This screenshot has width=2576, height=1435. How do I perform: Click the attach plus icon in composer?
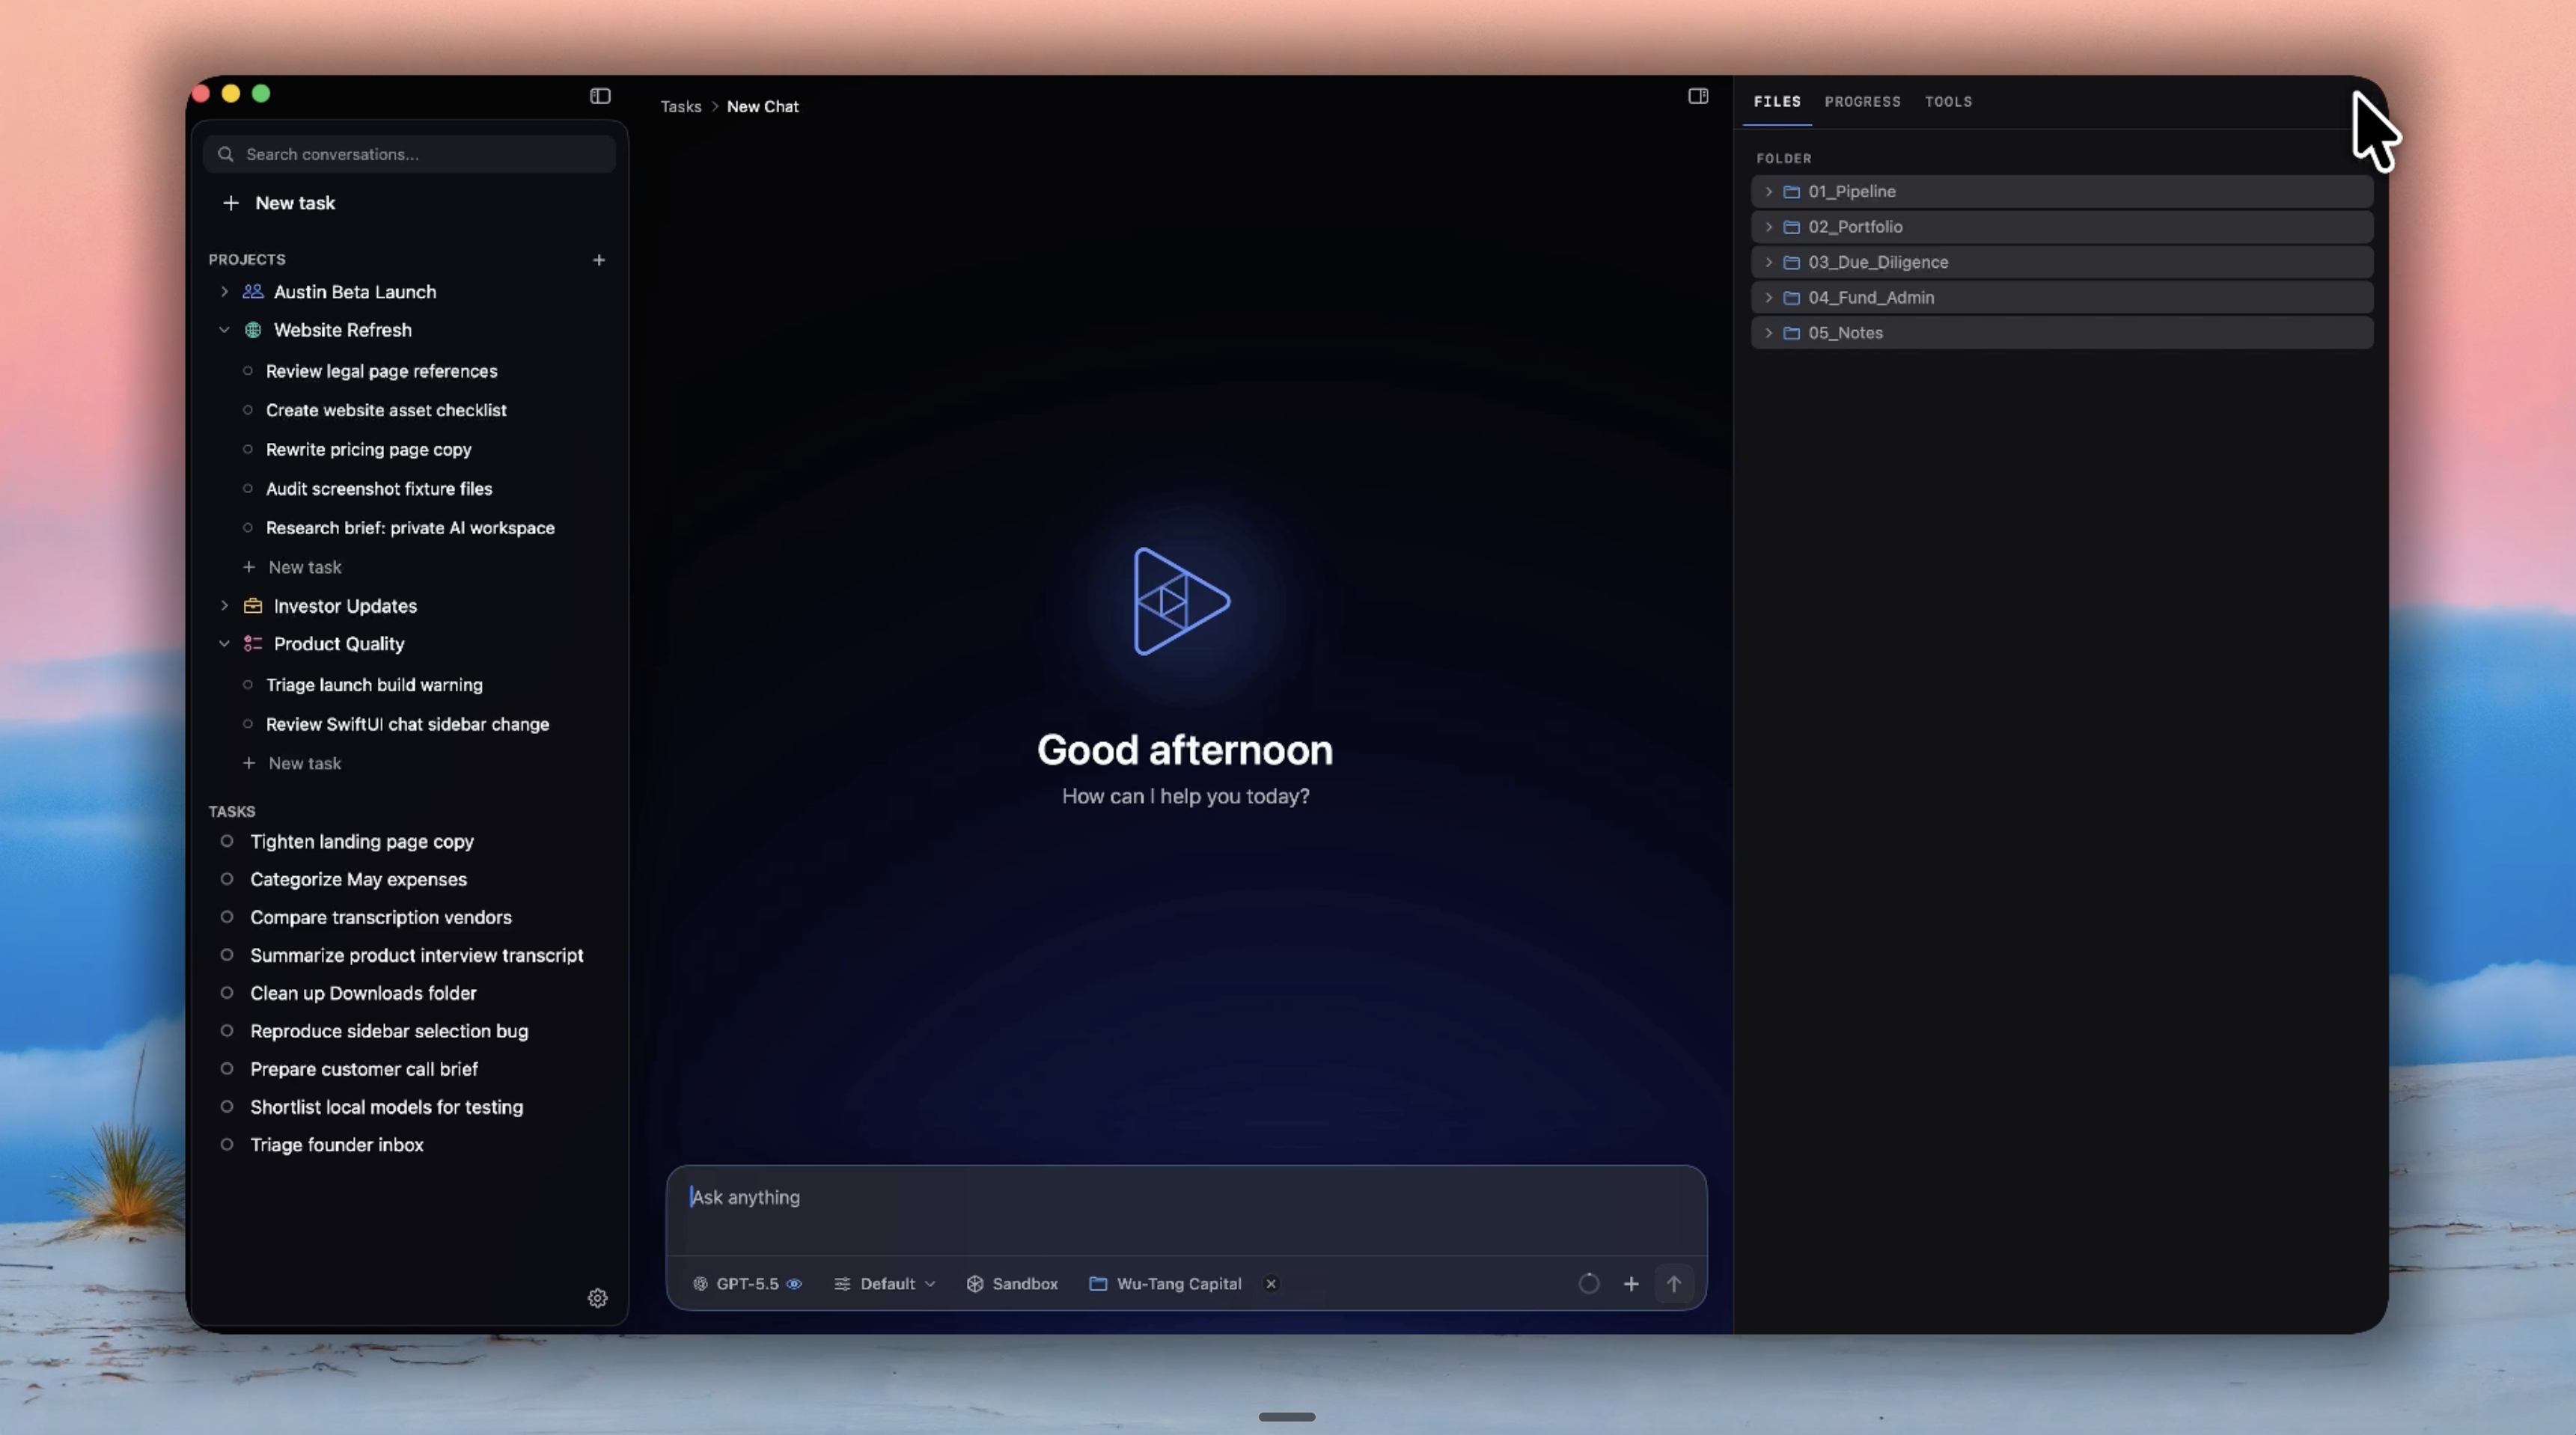pos(1631,1284)
